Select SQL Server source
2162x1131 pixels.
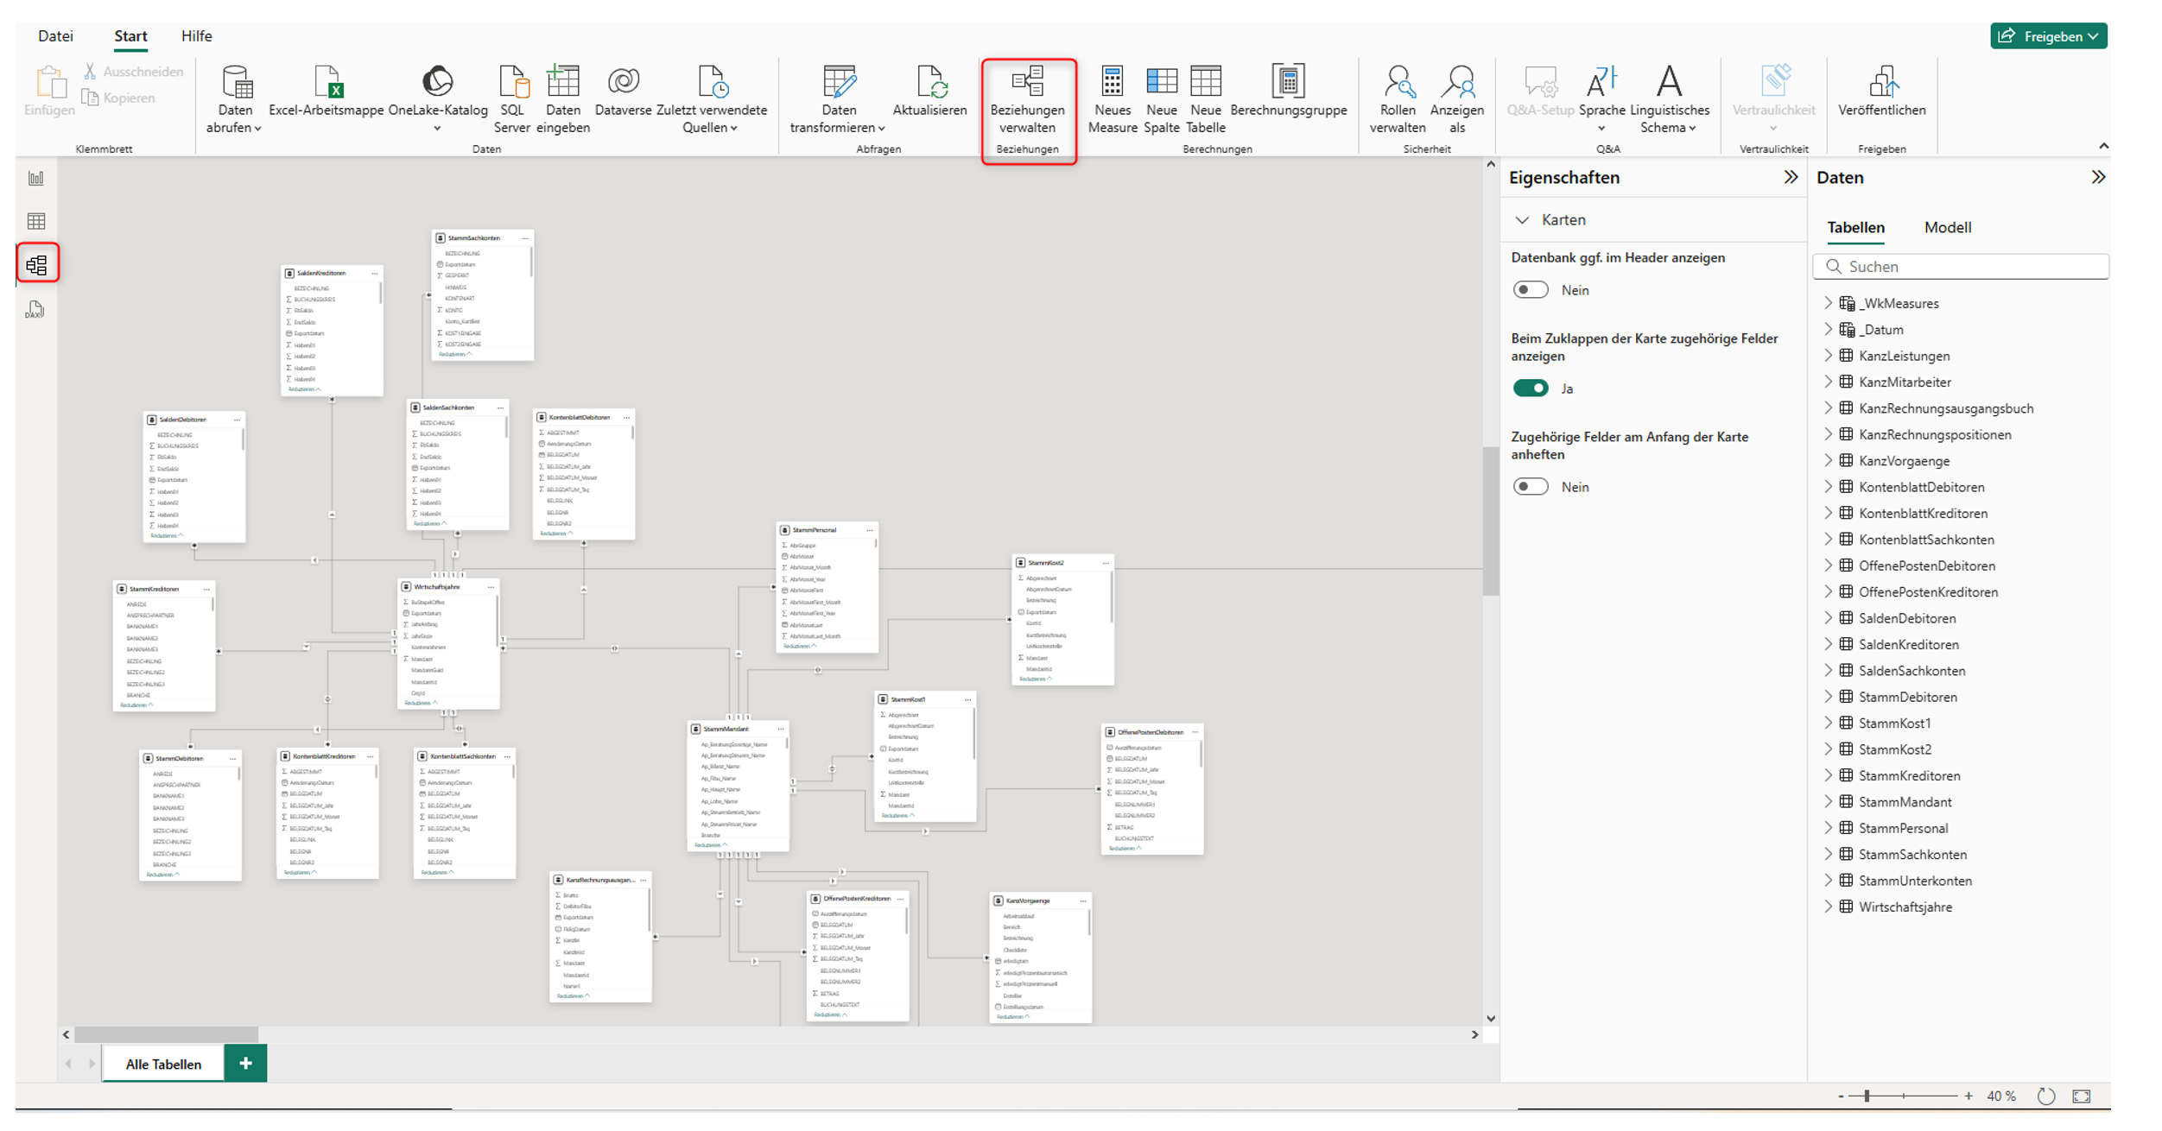[512, 99]
